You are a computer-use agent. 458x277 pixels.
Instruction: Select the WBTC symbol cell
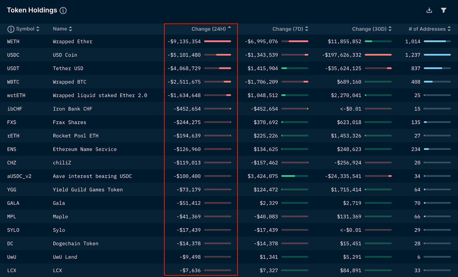[13, 82]
